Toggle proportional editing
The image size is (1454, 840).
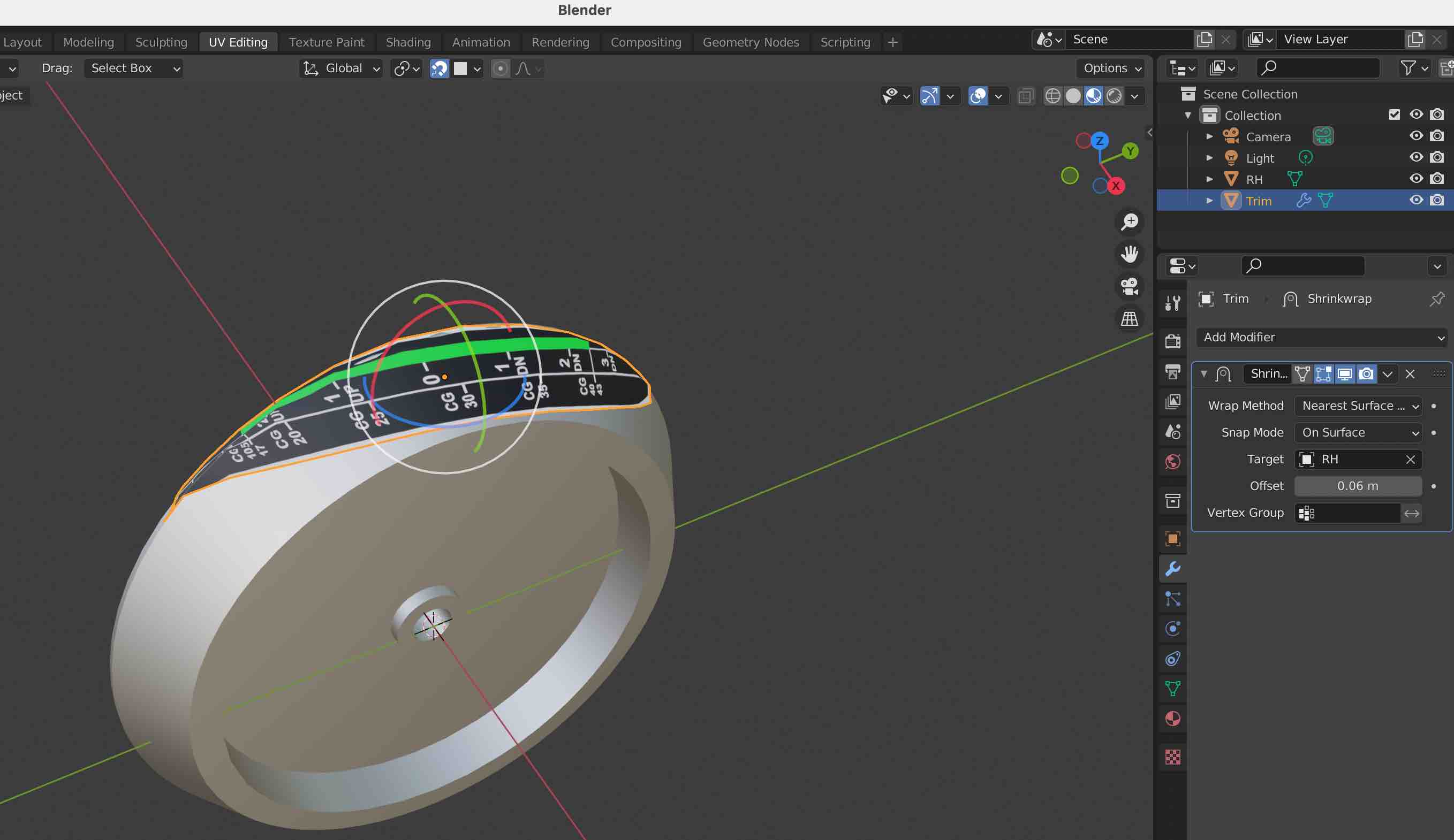click(x=500, y=68)
